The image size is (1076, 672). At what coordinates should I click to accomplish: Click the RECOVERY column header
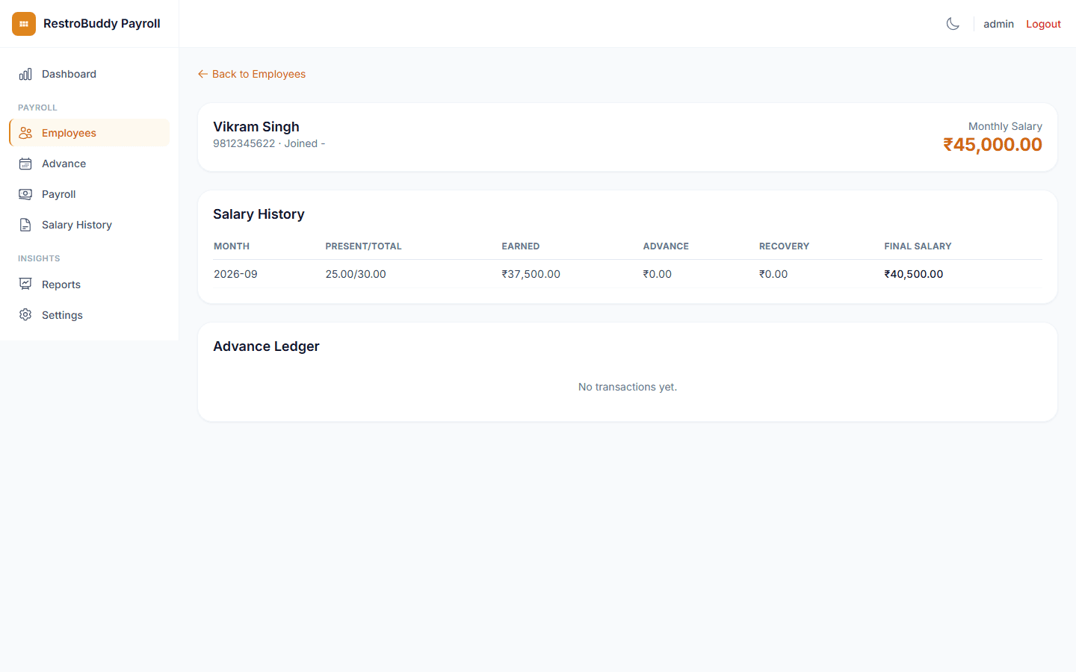tap(784, 246)
